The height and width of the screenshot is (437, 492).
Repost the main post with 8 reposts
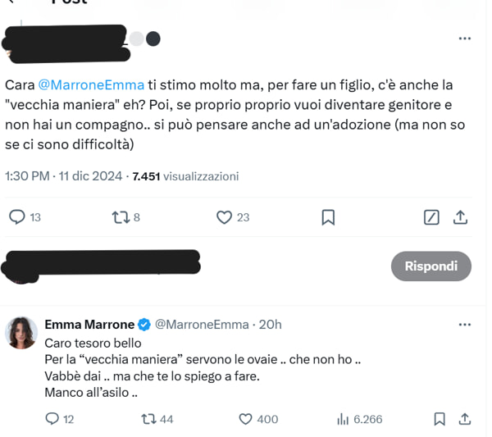pos(120,217)
